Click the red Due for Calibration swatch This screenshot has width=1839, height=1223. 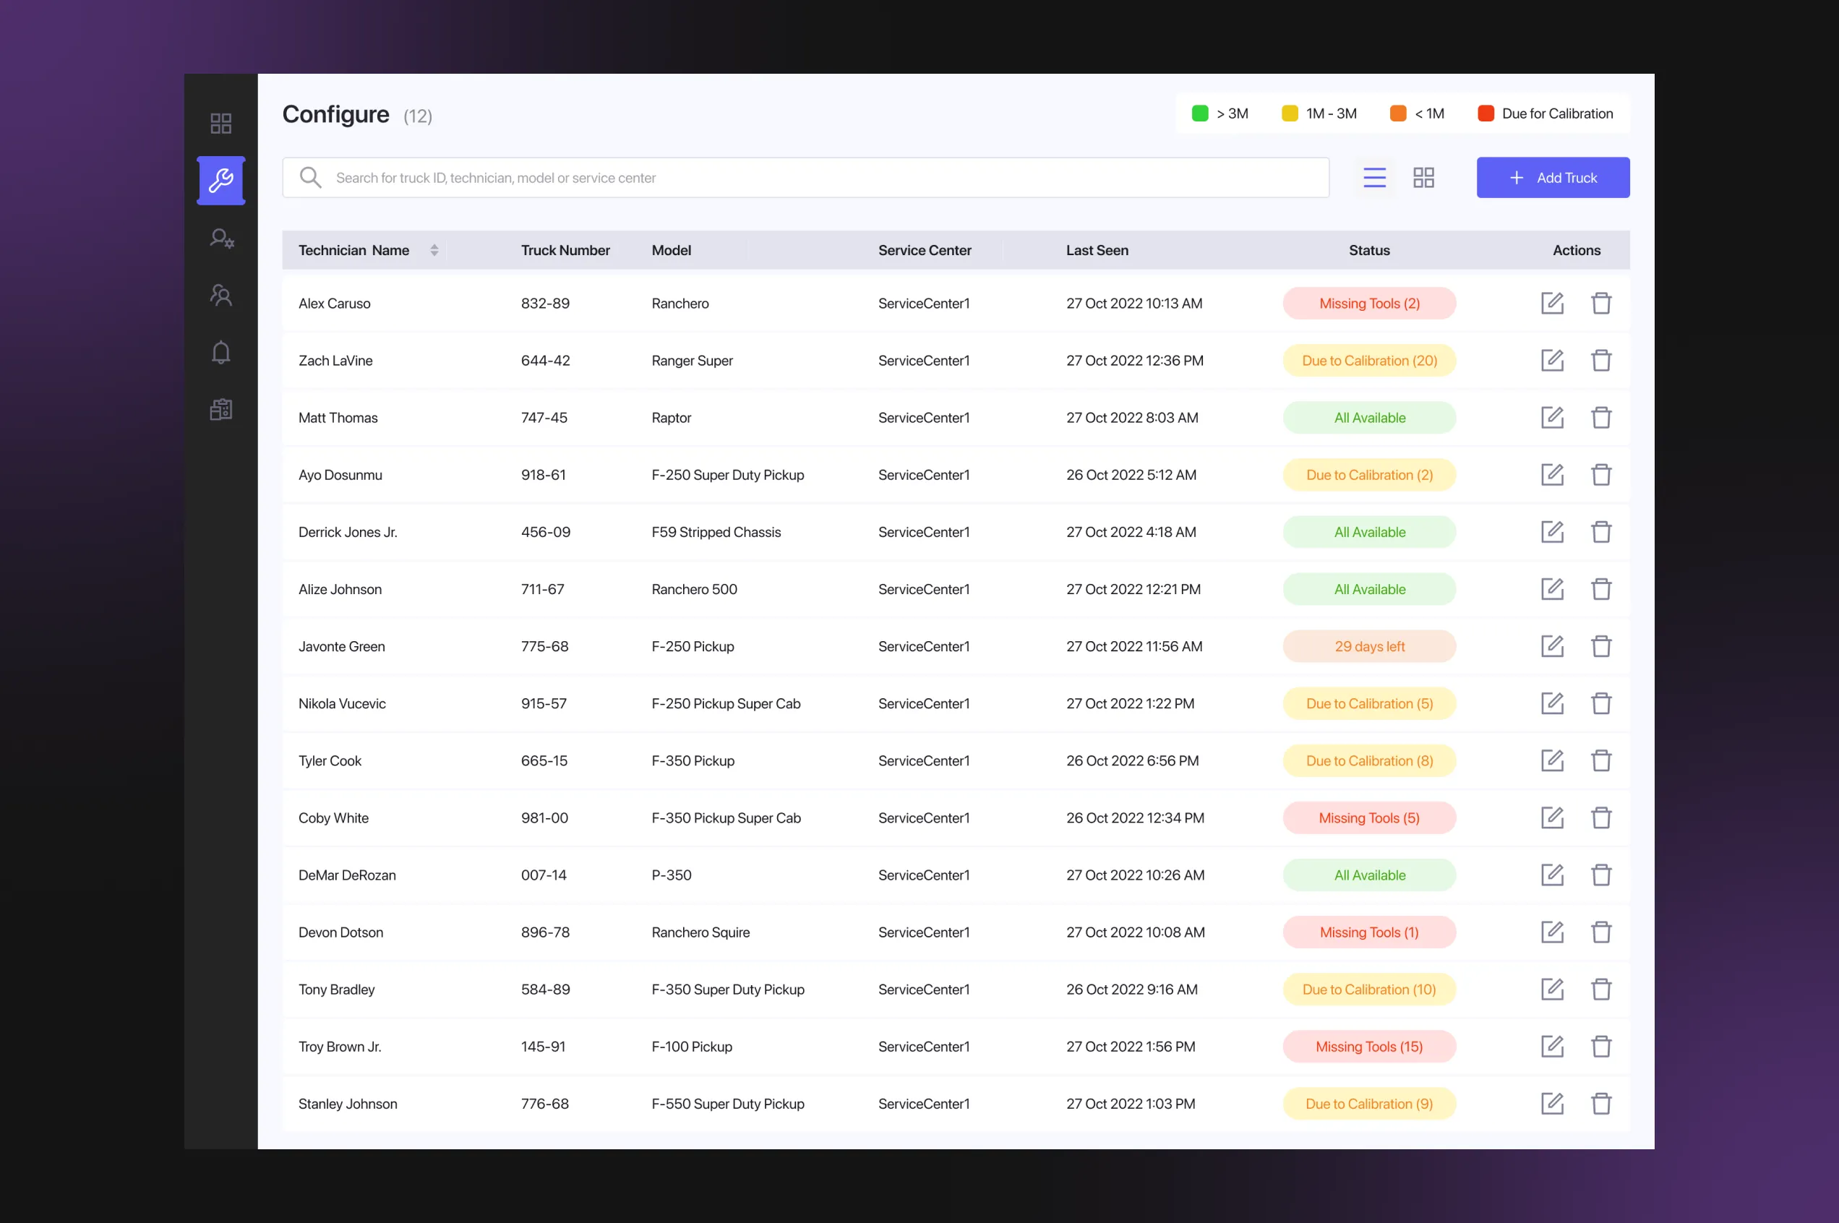pos(1485,114)
